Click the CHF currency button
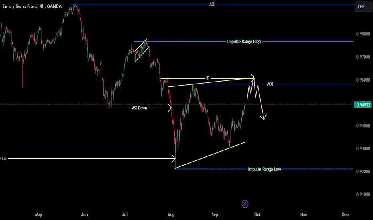Viewport: 373px width, 220px height. pos(363,7)
